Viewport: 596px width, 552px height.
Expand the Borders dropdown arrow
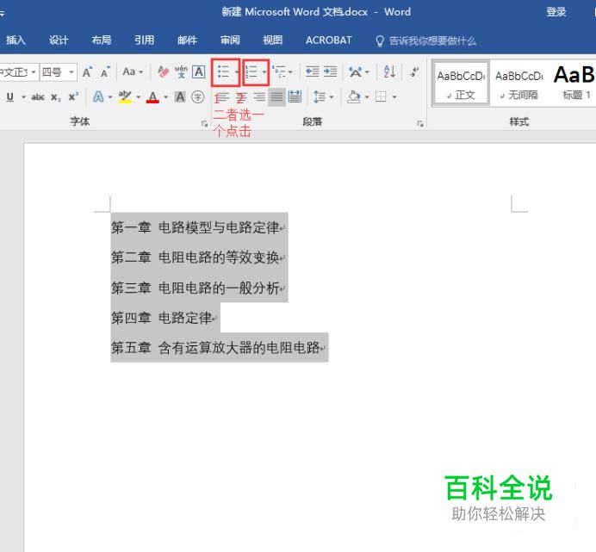[394, 97]
